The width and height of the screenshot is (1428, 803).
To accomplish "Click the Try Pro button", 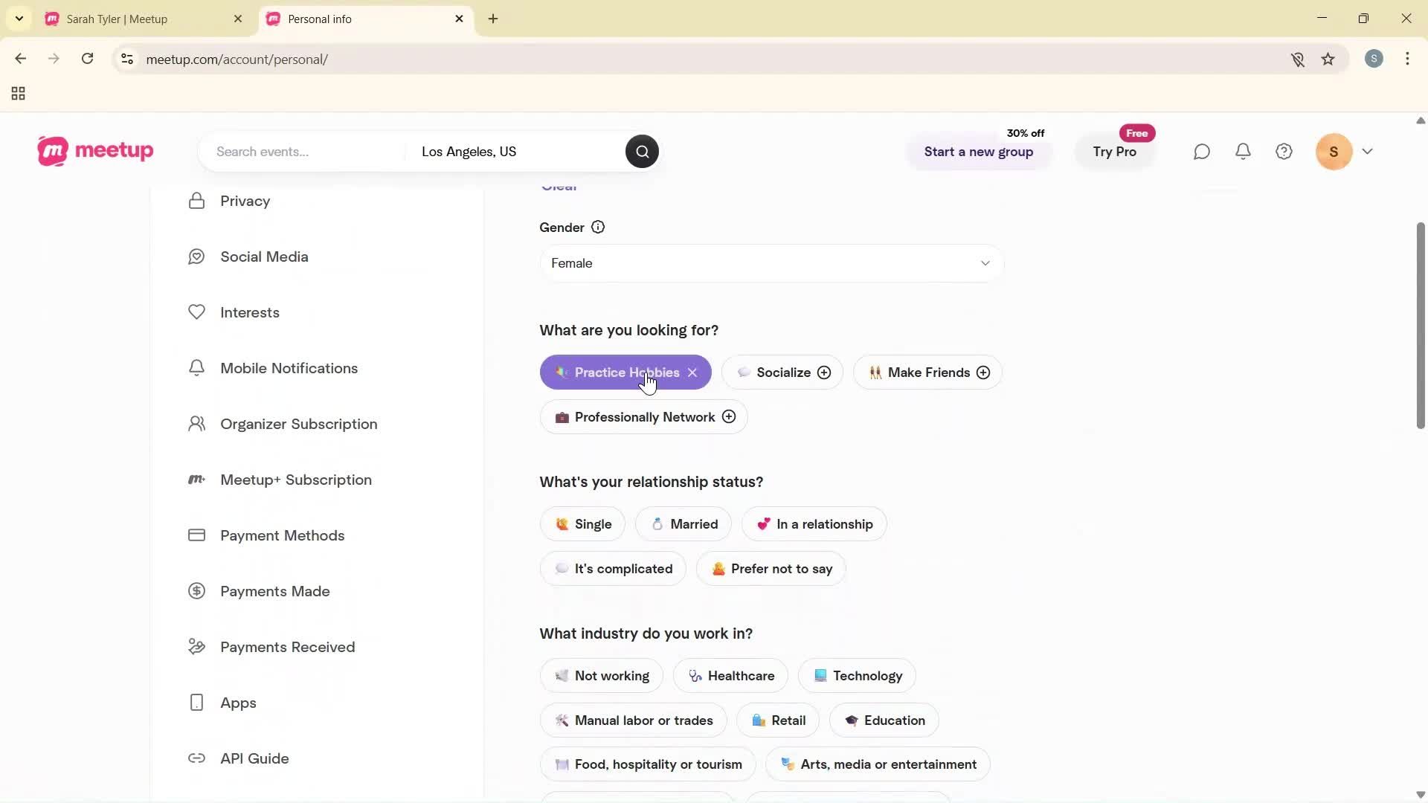I will [x=1114, y=152].
